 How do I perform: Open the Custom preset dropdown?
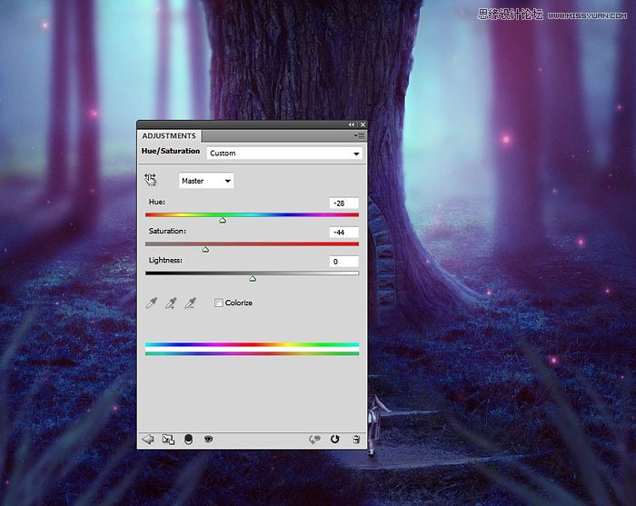(x=284, y=154)
